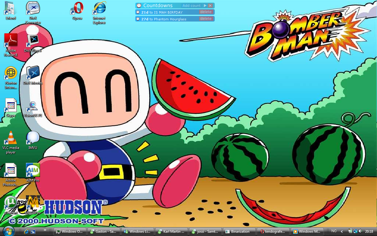This screenshot has width=377, height=236.
Task: Switch to Windows O... taskbar window
Action: pyautogui.click(x=70, y=232)
